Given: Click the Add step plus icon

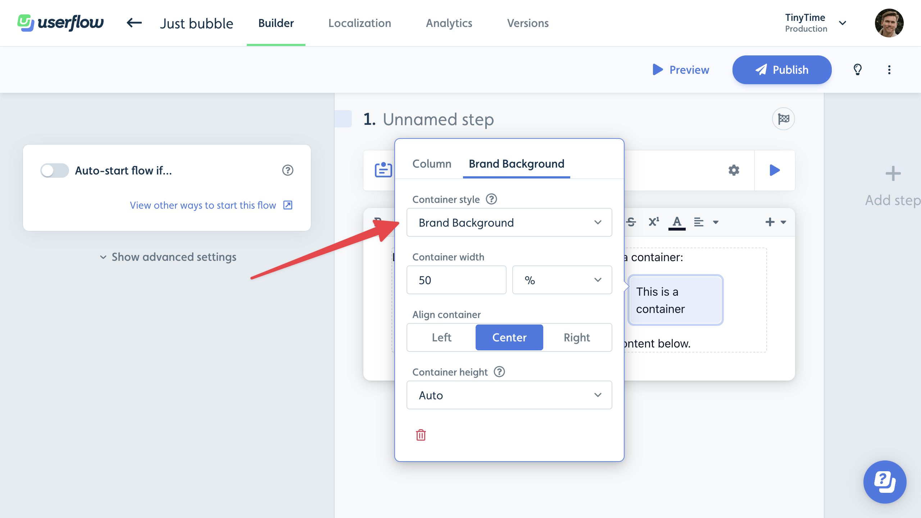Looking at the screenshot, I should [893, 174].
